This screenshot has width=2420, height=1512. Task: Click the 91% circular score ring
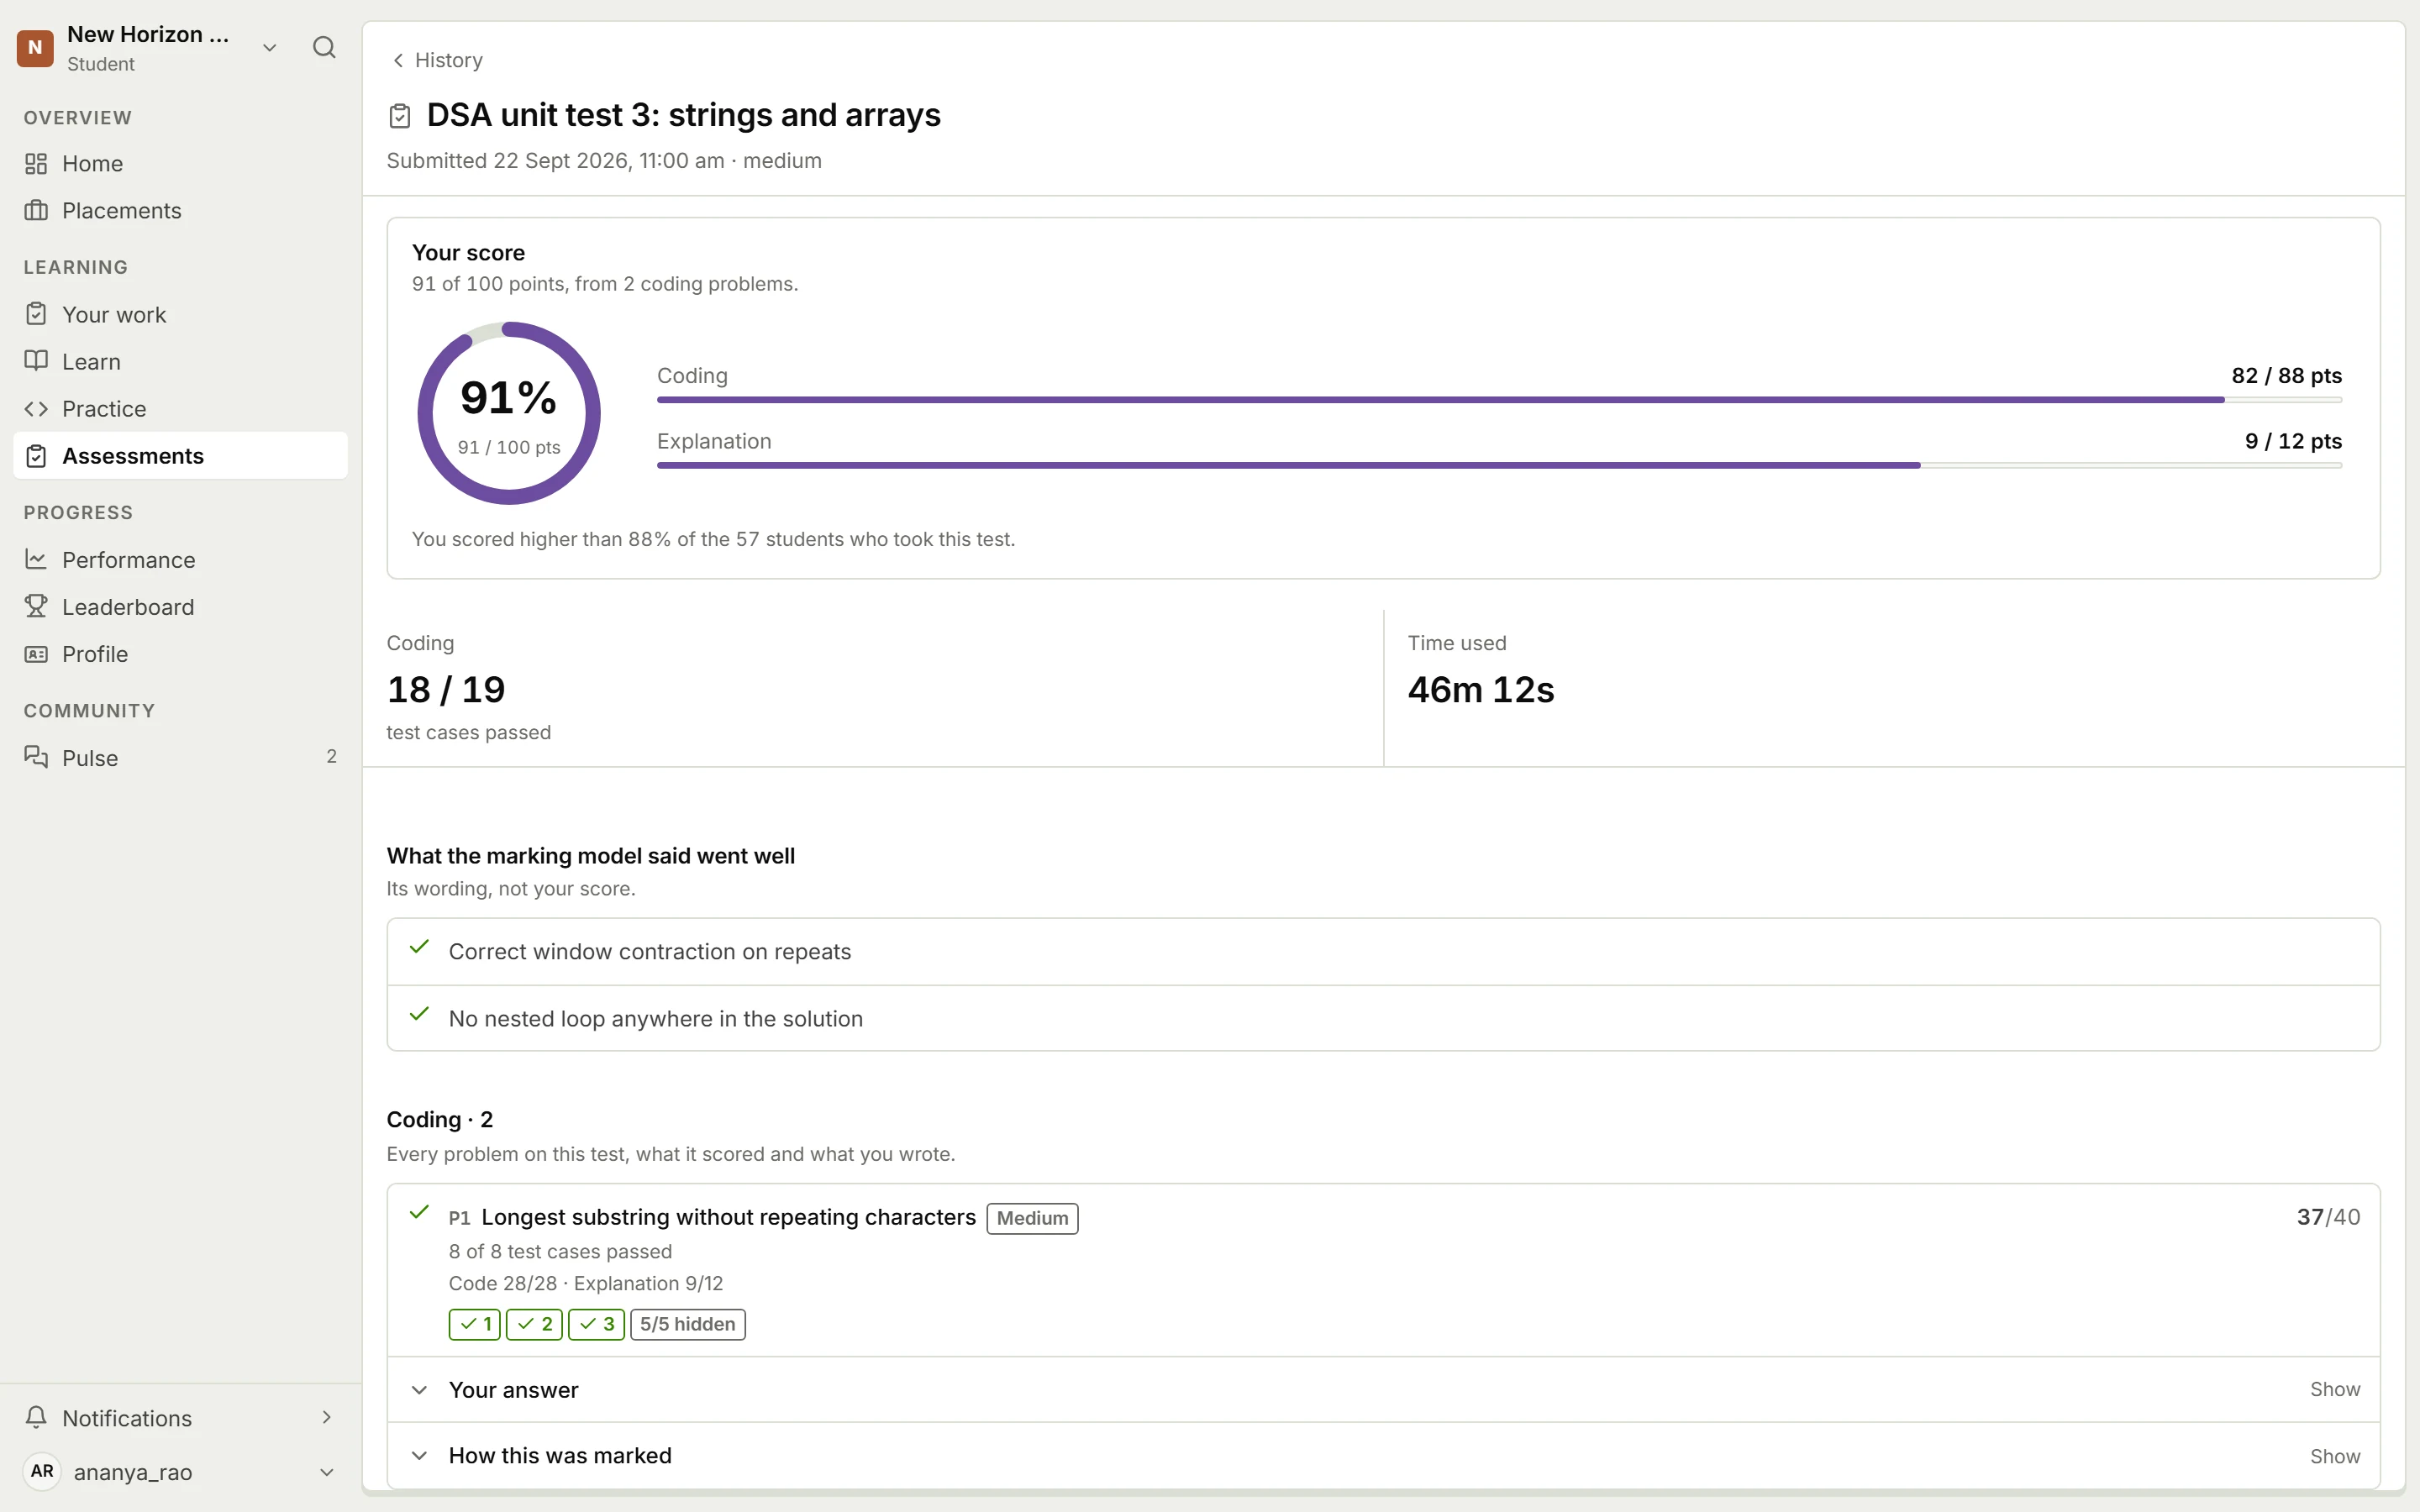tap(509, 413)
